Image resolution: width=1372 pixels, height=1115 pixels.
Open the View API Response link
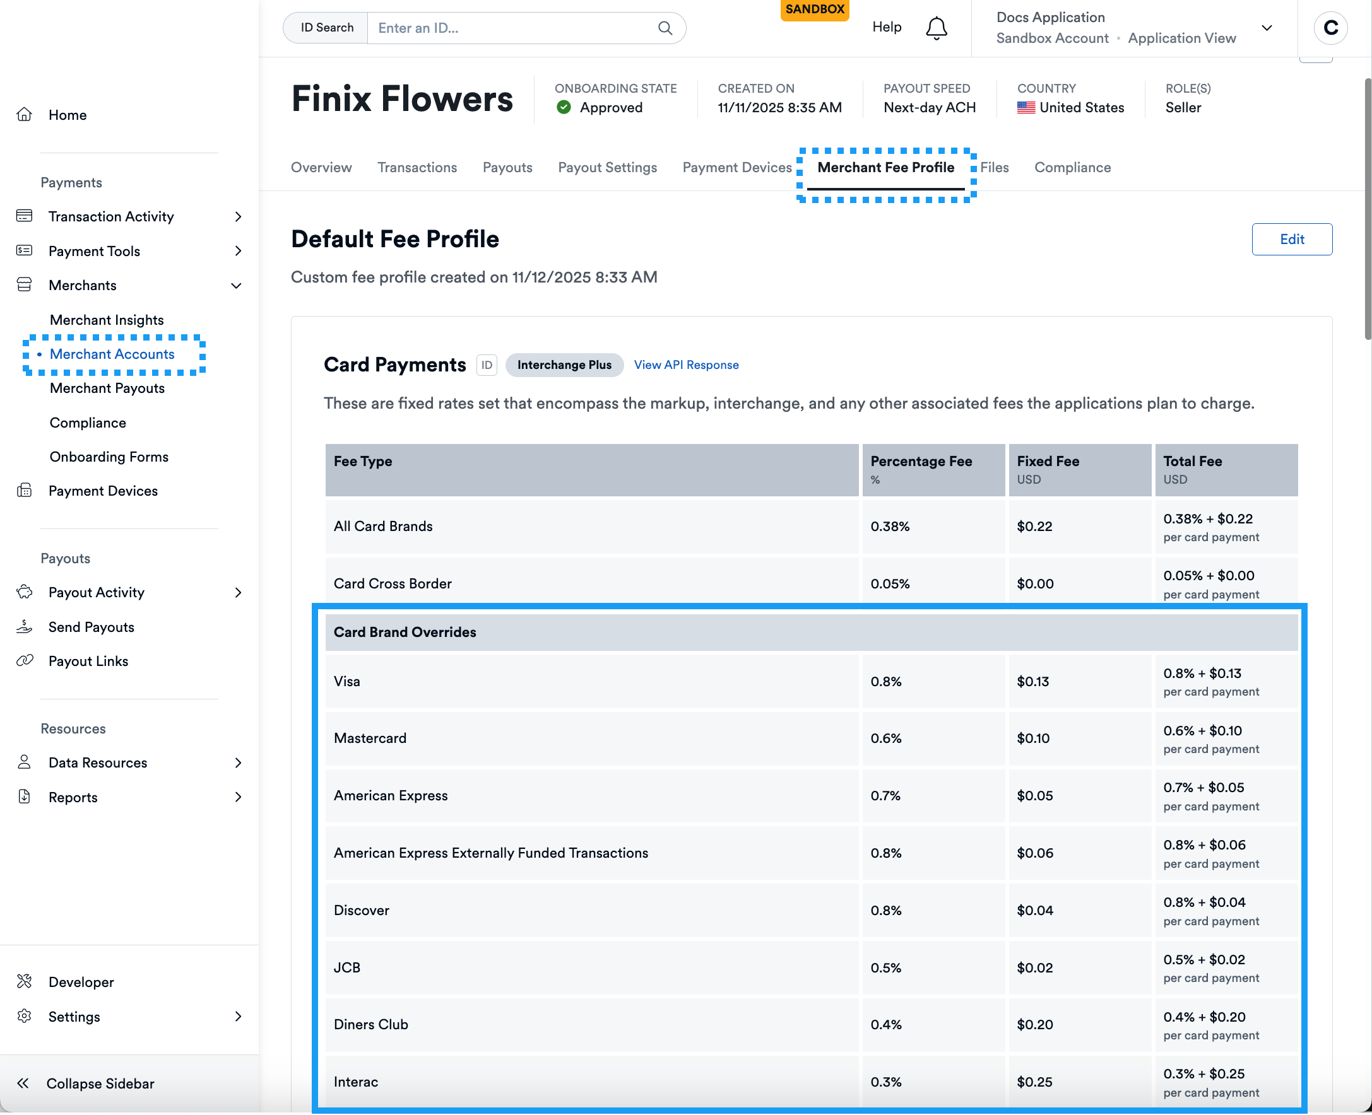click(685, 364)
